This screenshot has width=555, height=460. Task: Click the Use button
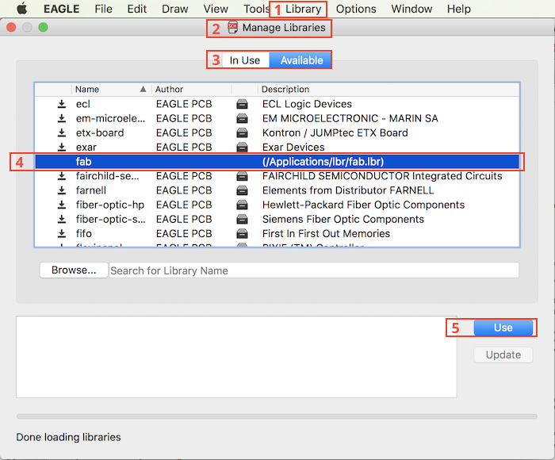503,328
